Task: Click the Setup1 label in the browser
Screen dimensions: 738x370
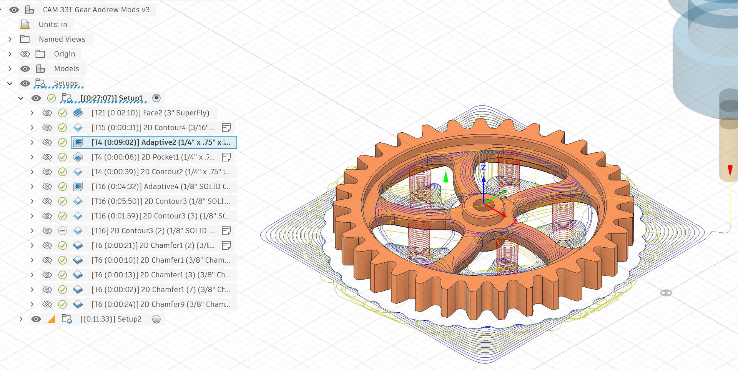Action: [x=111, y=98]
